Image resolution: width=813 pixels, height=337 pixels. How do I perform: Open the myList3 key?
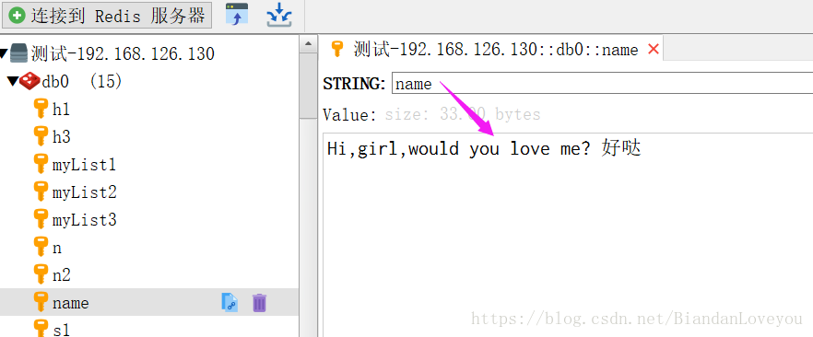[x=85, y=221]
